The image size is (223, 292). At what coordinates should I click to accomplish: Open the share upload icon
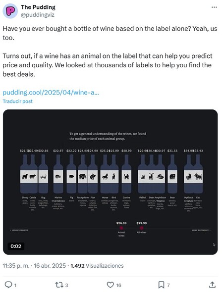pos(212,285)
